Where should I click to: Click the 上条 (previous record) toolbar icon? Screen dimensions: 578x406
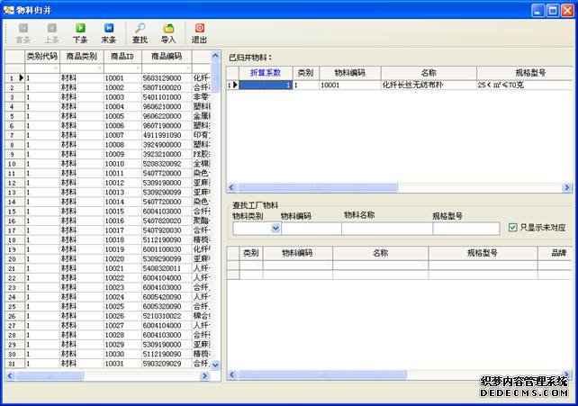click(x=51, y=33)
